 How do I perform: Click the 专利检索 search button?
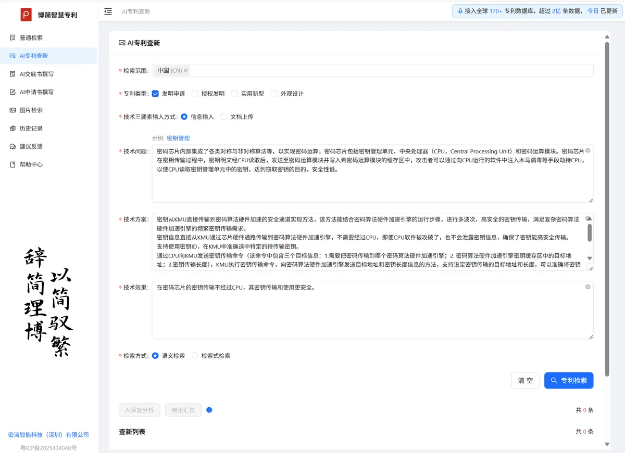click(x=568, y=381)
